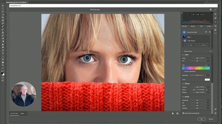Viewport: 222px width, 124px height.
Task: Select the Lasso tool
Action: pos(3,11)
